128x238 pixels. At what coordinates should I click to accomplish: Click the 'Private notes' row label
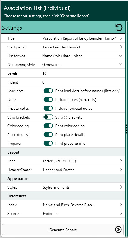tap(18, 109)
